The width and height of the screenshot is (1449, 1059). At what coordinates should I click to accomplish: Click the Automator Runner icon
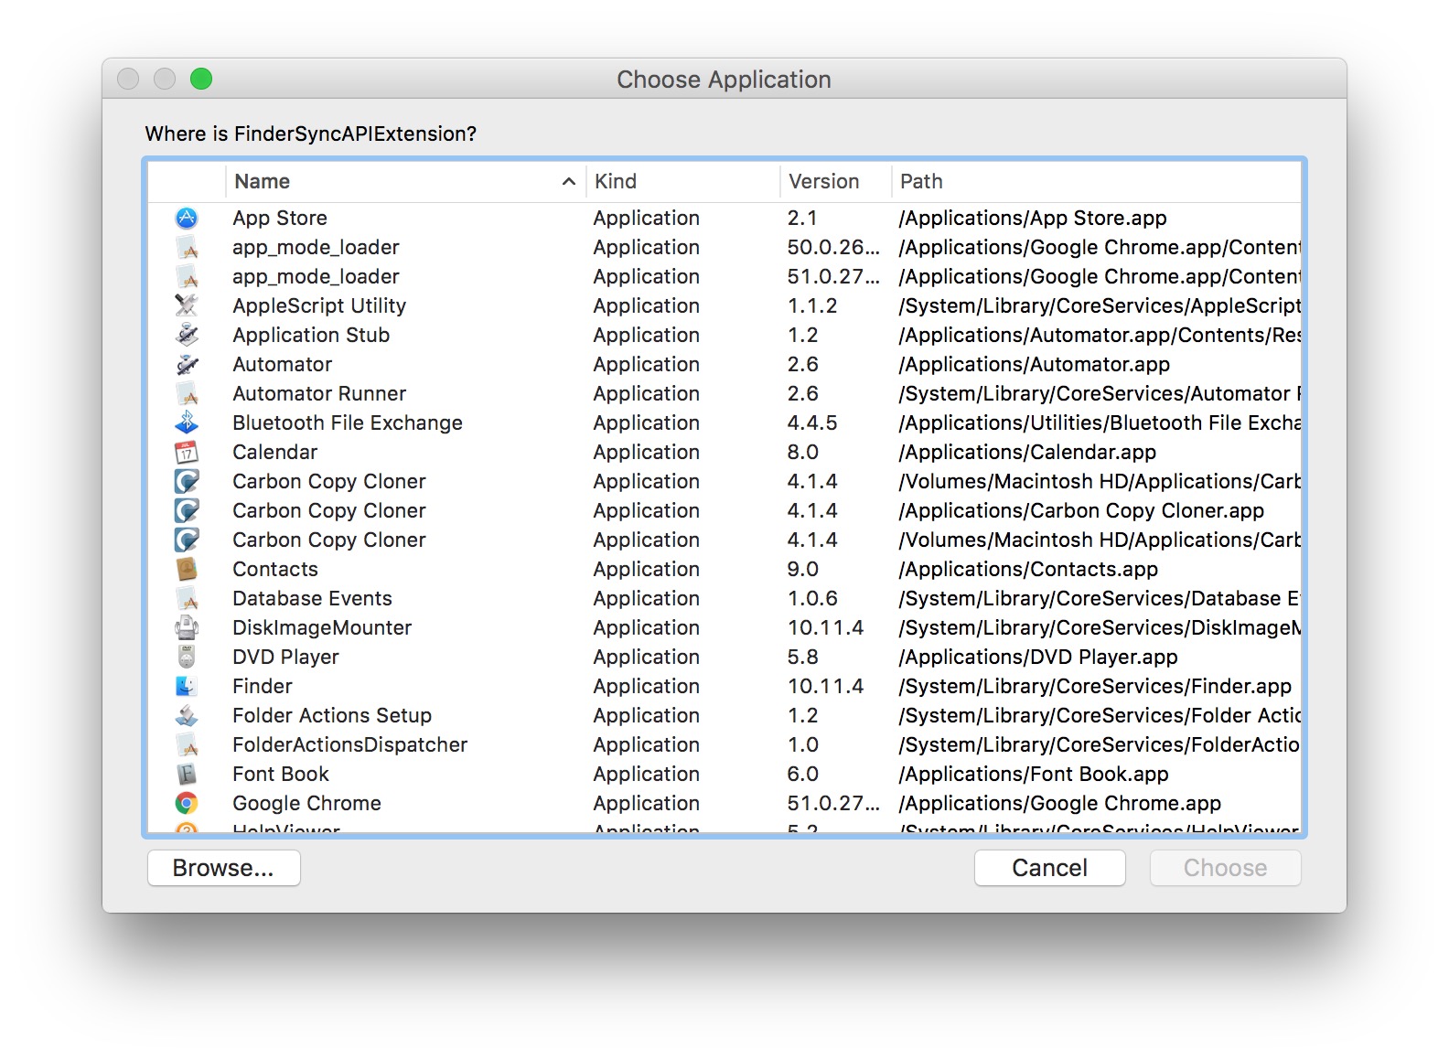click(x=187, y=393)
